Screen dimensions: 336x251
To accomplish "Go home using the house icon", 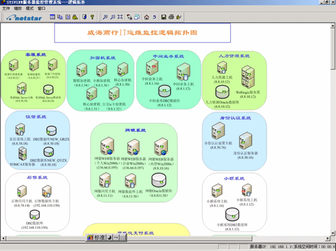I will [x=146, y=17].
